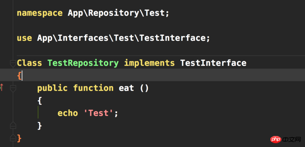Click TestInterface after implements
This screenshot has width=305, height=147.
point(213,63)
